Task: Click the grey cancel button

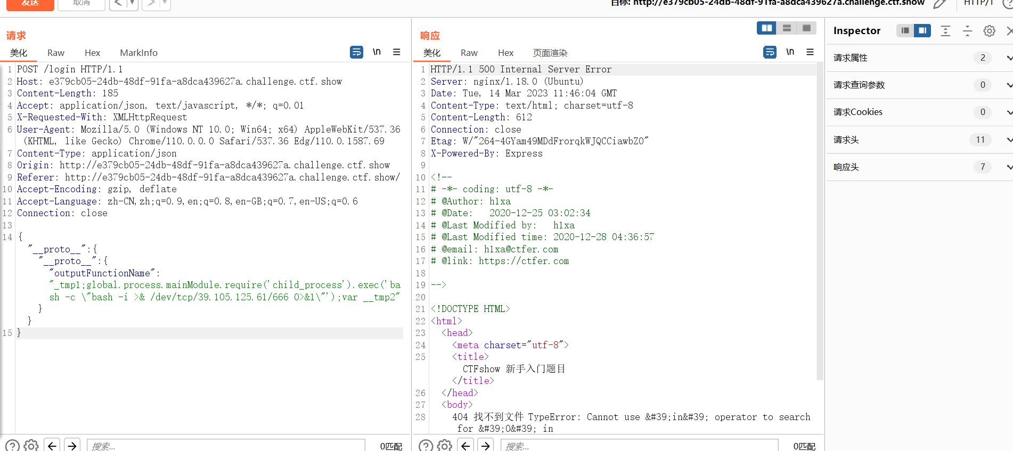Action: pyautogui.click(x=81, y=4)
